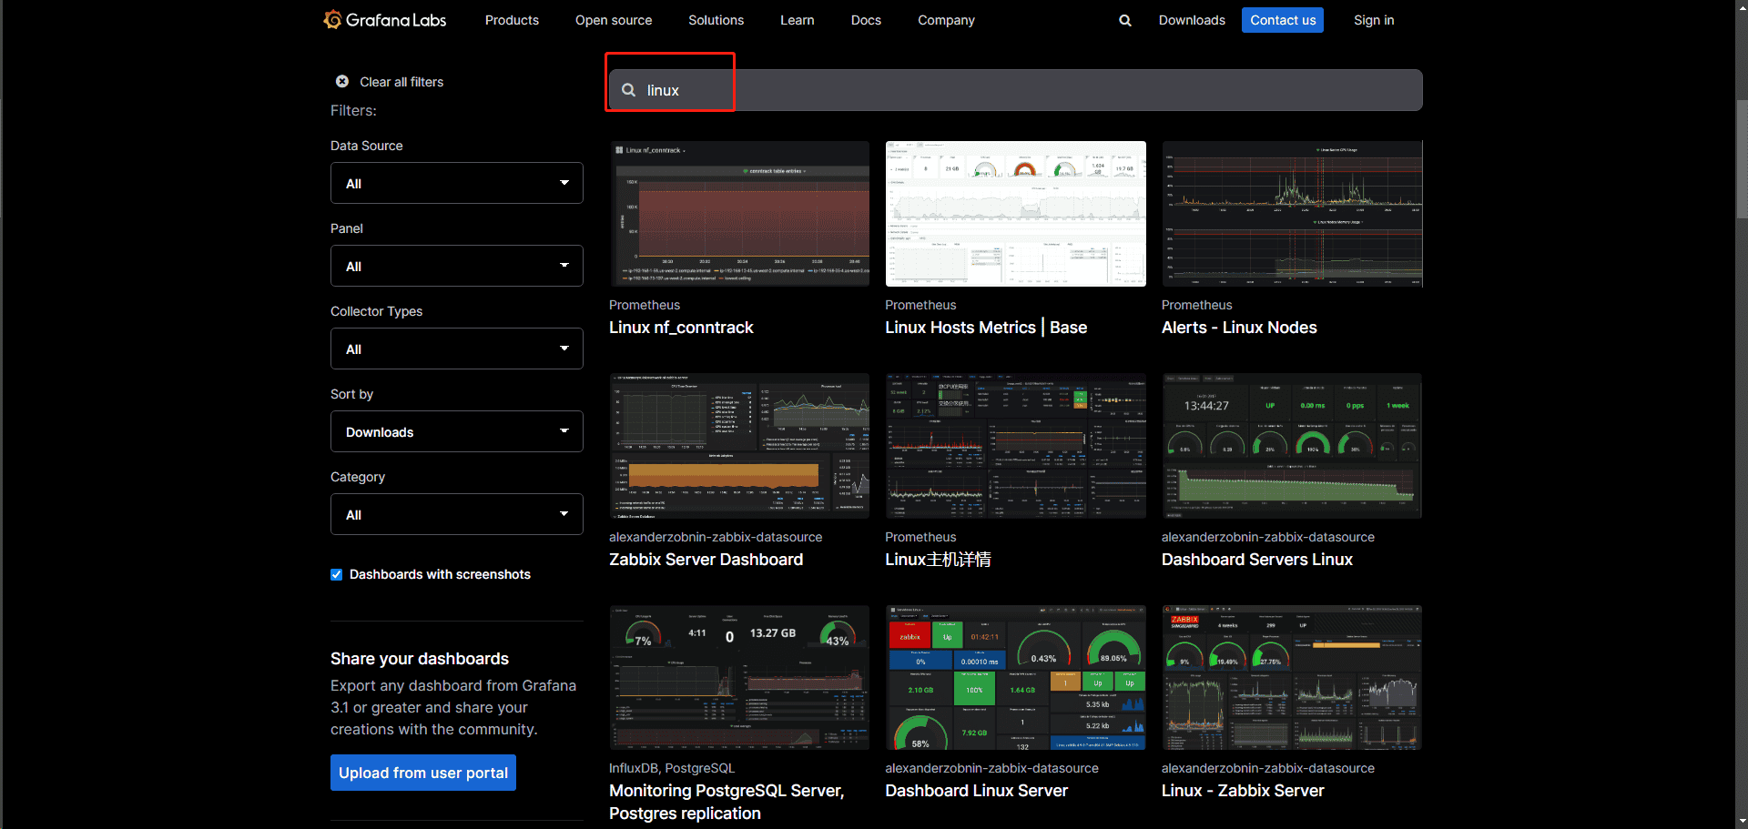Screen dimensions: 1748x829
Task: Open the Company menu
Action: click(945, 19)
